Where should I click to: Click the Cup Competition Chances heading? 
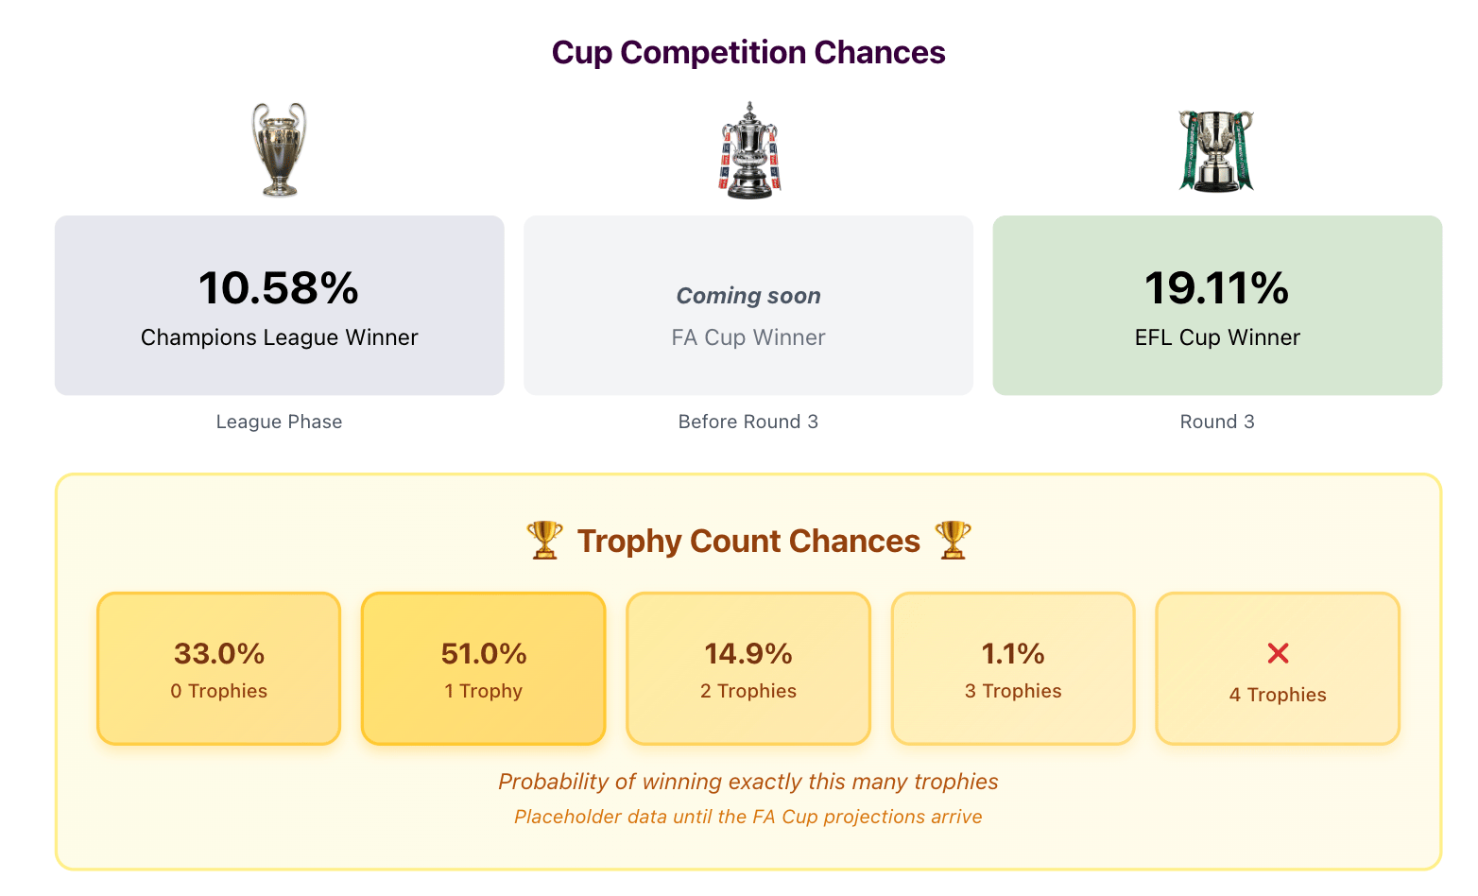point(748,53)
